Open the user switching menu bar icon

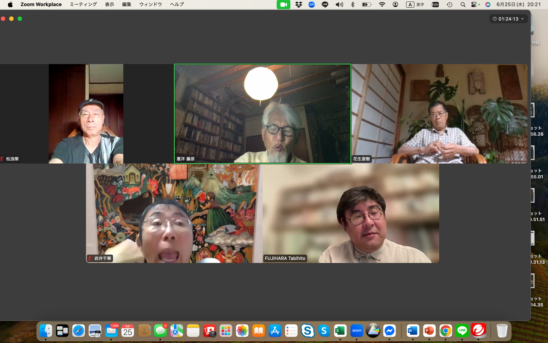click(395, 4)
